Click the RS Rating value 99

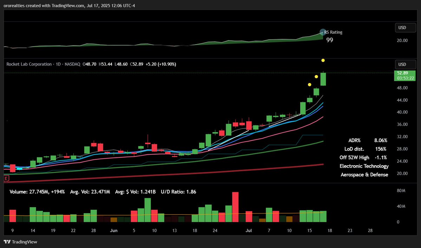329,40
